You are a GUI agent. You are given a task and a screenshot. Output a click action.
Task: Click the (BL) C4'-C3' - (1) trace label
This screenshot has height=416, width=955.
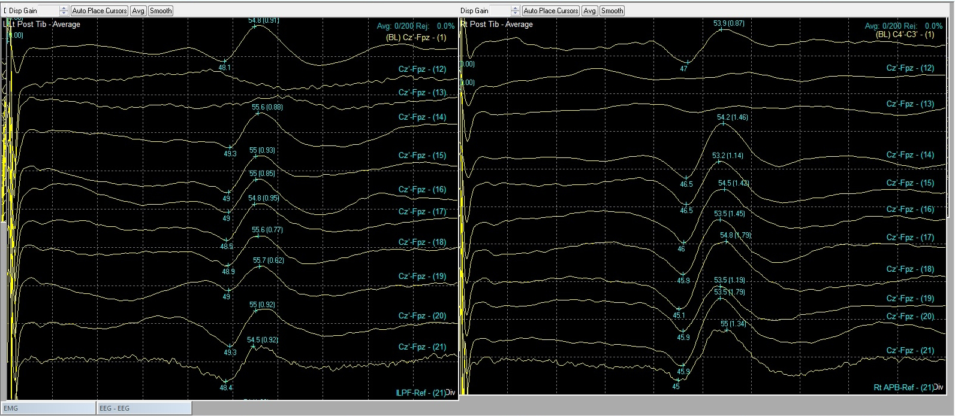[x=905, y=35]
